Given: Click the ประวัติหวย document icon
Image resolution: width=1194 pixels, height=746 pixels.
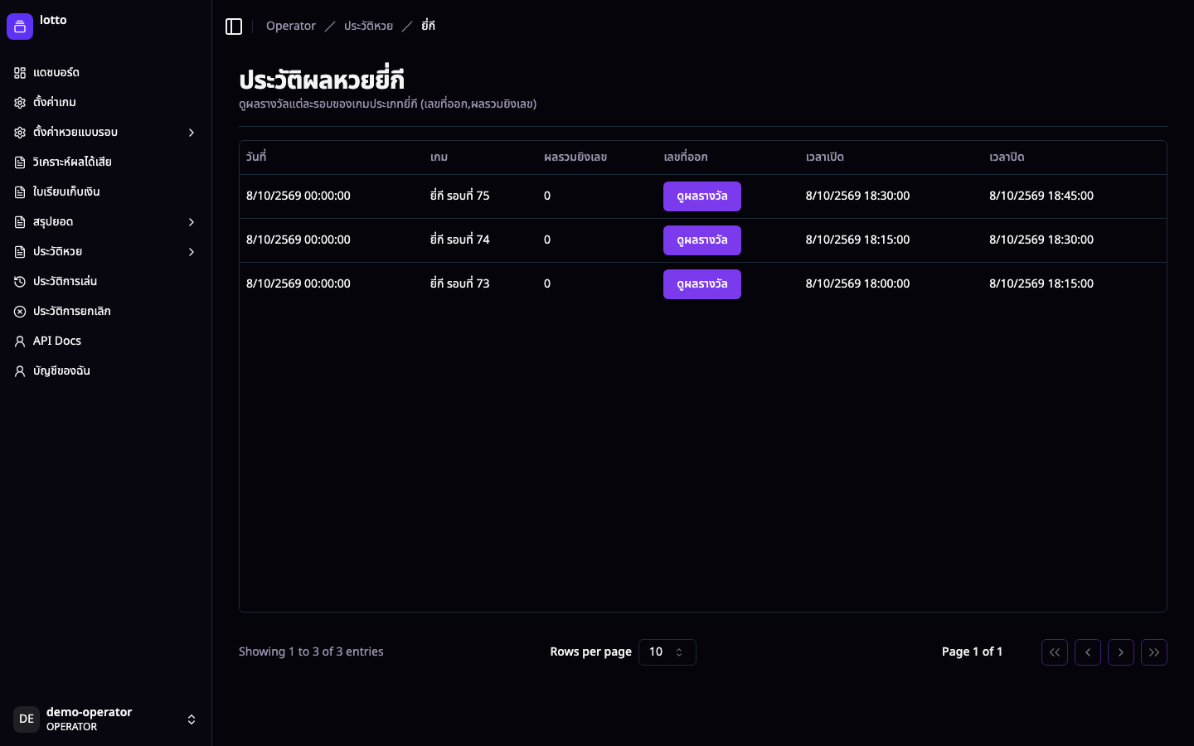Looking at the screenshot, I should click(20, 252).
